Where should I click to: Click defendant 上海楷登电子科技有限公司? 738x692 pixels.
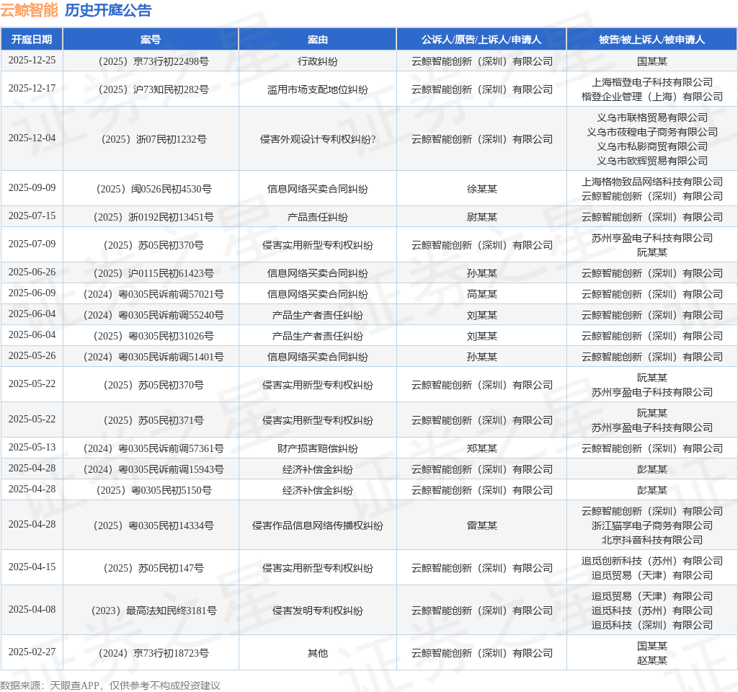(x=652, y=82)
